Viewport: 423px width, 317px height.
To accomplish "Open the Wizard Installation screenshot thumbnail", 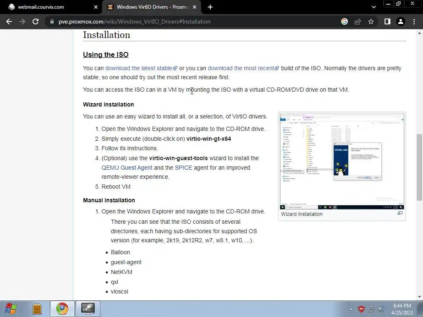I will pyautogui.click(x=342, y=161).
